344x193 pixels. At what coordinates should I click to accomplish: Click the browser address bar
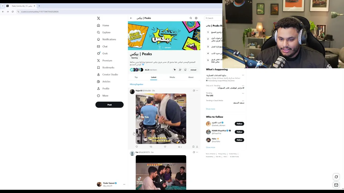click(x=118, y=12)
